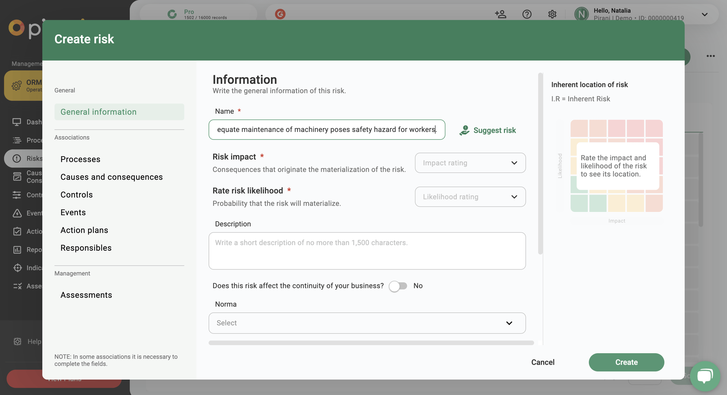Click inside the Description text area
The image size is (727, 395).
coord(367,251)
